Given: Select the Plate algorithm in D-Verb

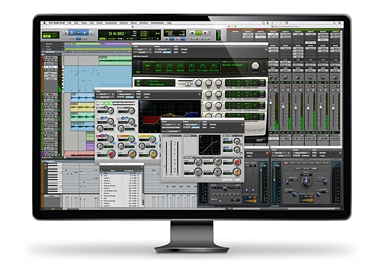Looking at the screenshot, I should click(299, 163).
